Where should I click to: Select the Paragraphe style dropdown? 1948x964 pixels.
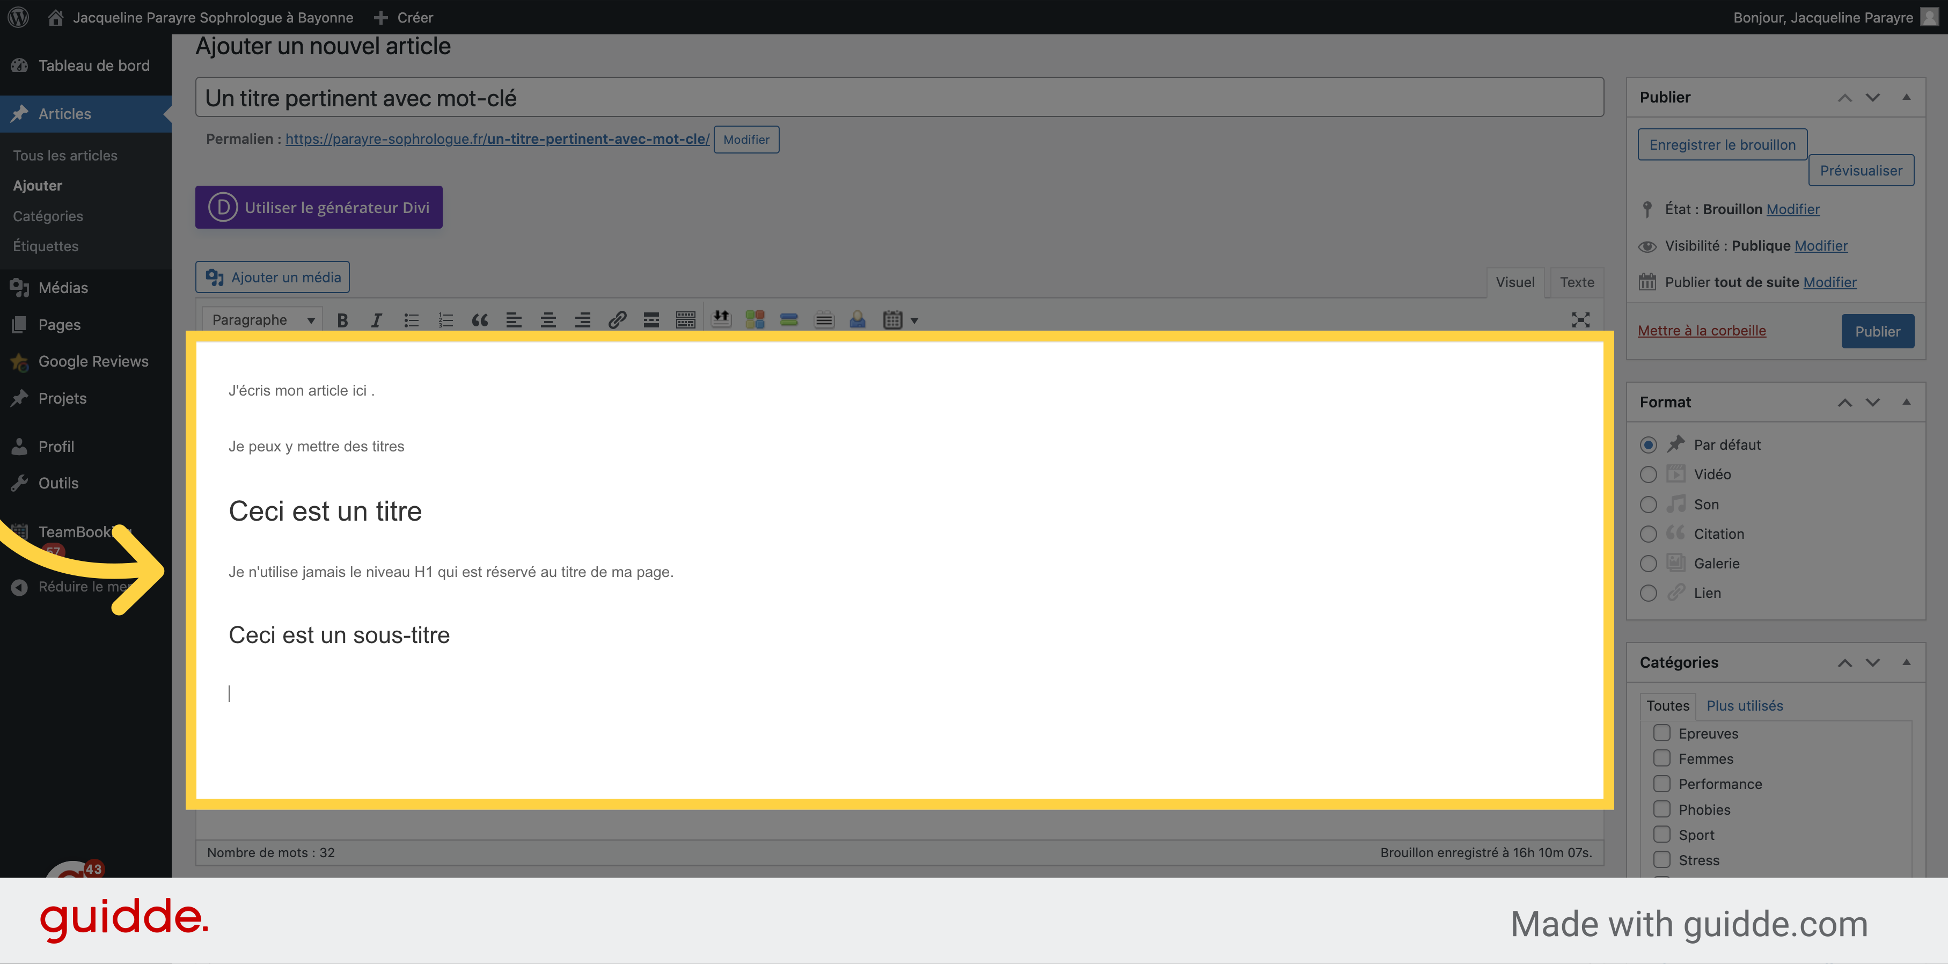(261, 320)
